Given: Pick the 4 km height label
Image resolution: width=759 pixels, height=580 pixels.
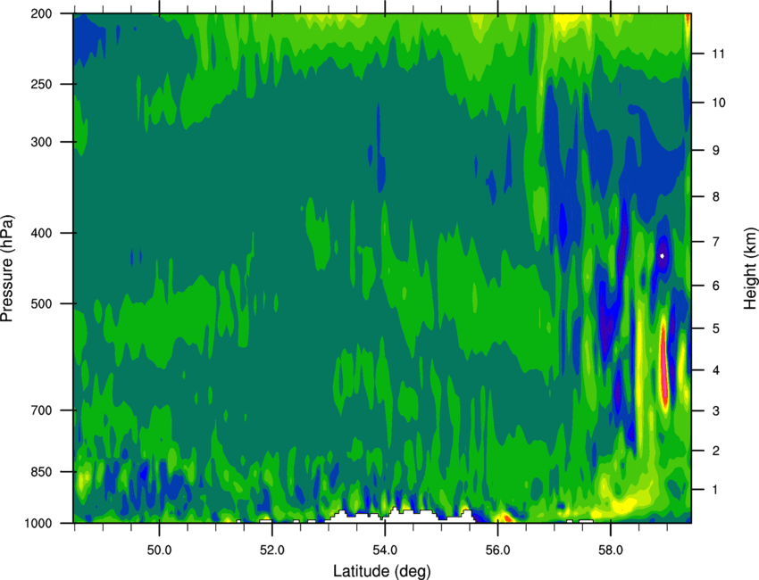Looking at the screenshot, I should click(x=716, y=370).
